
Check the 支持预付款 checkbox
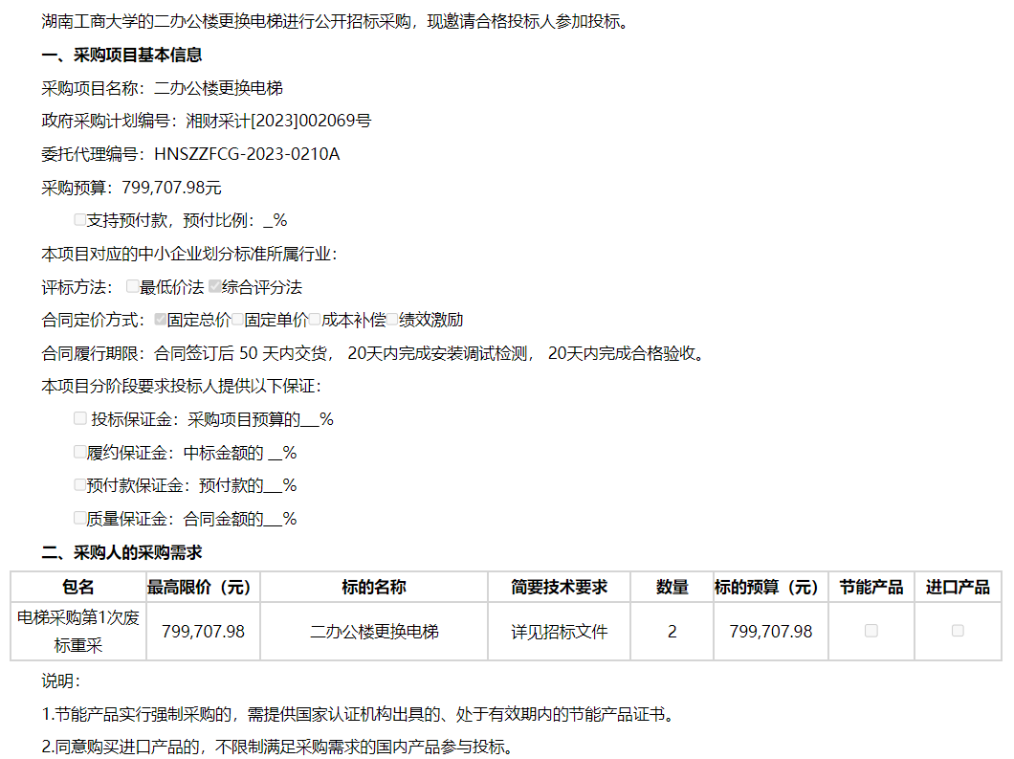pyautogui.click(x=80, y=219)
